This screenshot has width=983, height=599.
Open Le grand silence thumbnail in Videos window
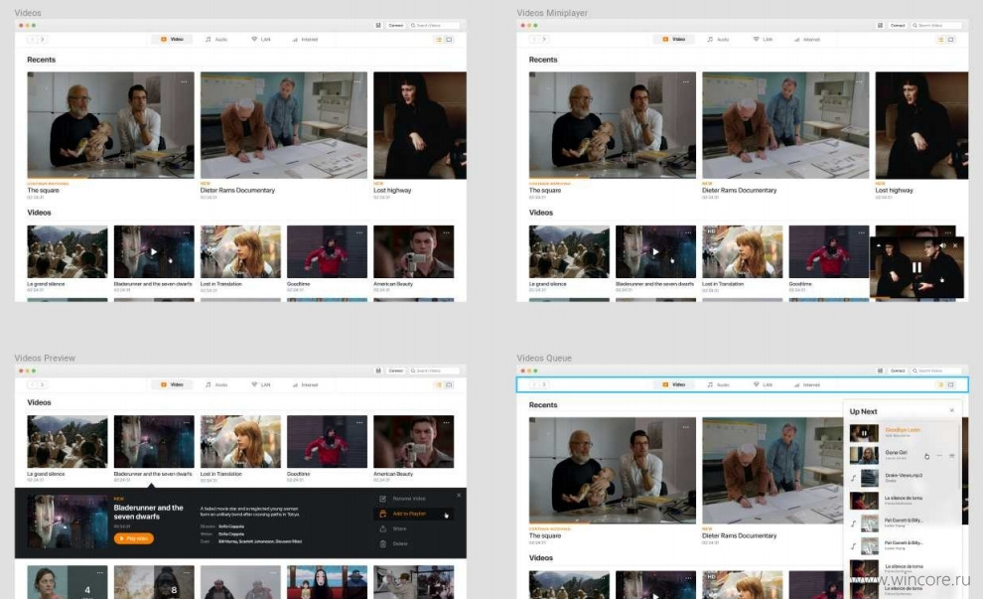pos(68,251)
